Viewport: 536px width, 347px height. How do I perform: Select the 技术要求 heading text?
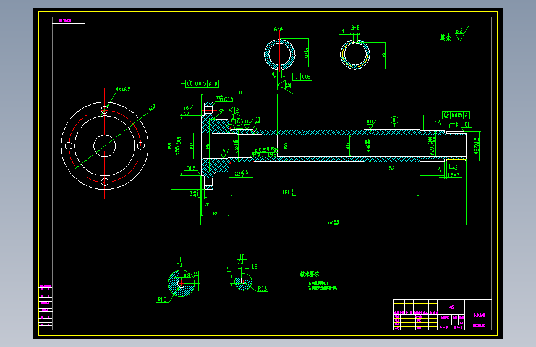click(310, 274)
